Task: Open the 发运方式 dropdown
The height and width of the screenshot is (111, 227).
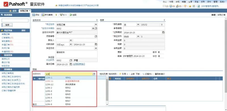Action: click(96, 48)
